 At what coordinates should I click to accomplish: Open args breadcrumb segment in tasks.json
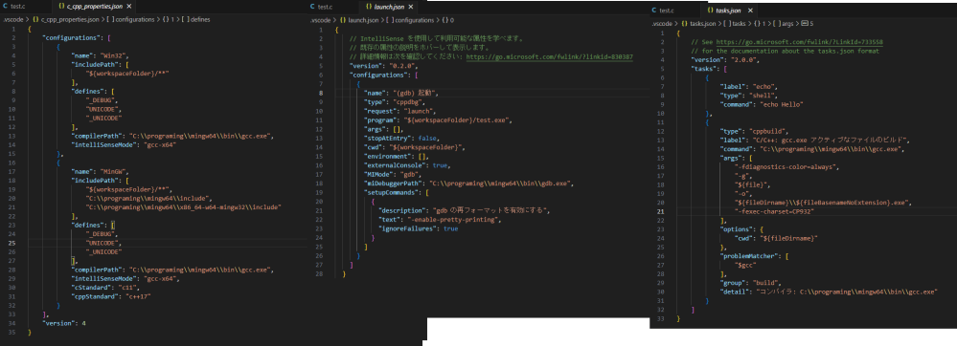pos(783,24)
